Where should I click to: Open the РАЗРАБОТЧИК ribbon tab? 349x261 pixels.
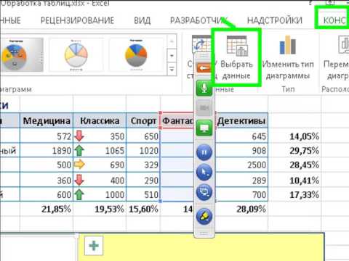[198, 20]
